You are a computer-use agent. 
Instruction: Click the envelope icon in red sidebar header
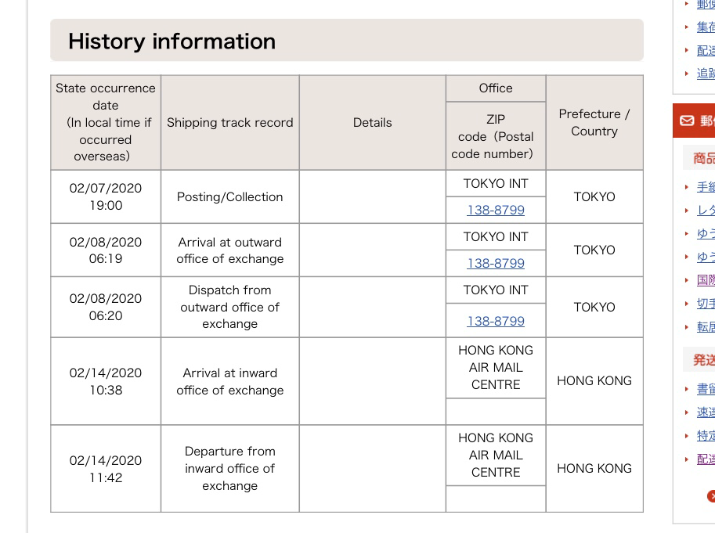click(x=687, y=121)
